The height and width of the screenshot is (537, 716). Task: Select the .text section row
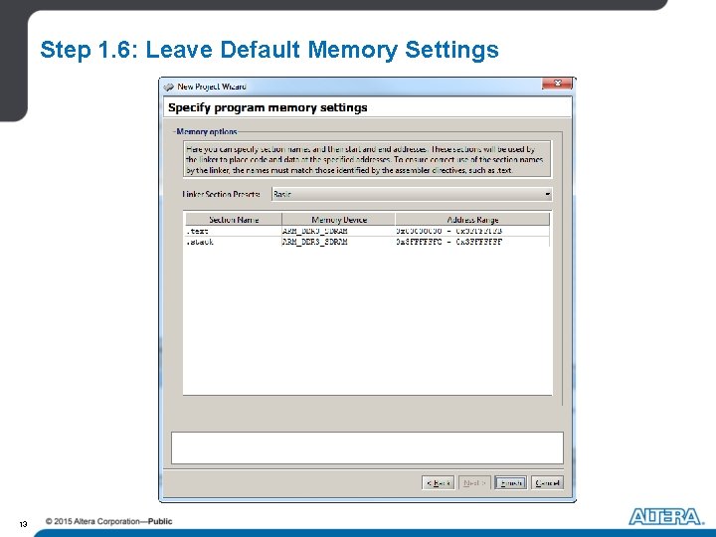[367, 231]
